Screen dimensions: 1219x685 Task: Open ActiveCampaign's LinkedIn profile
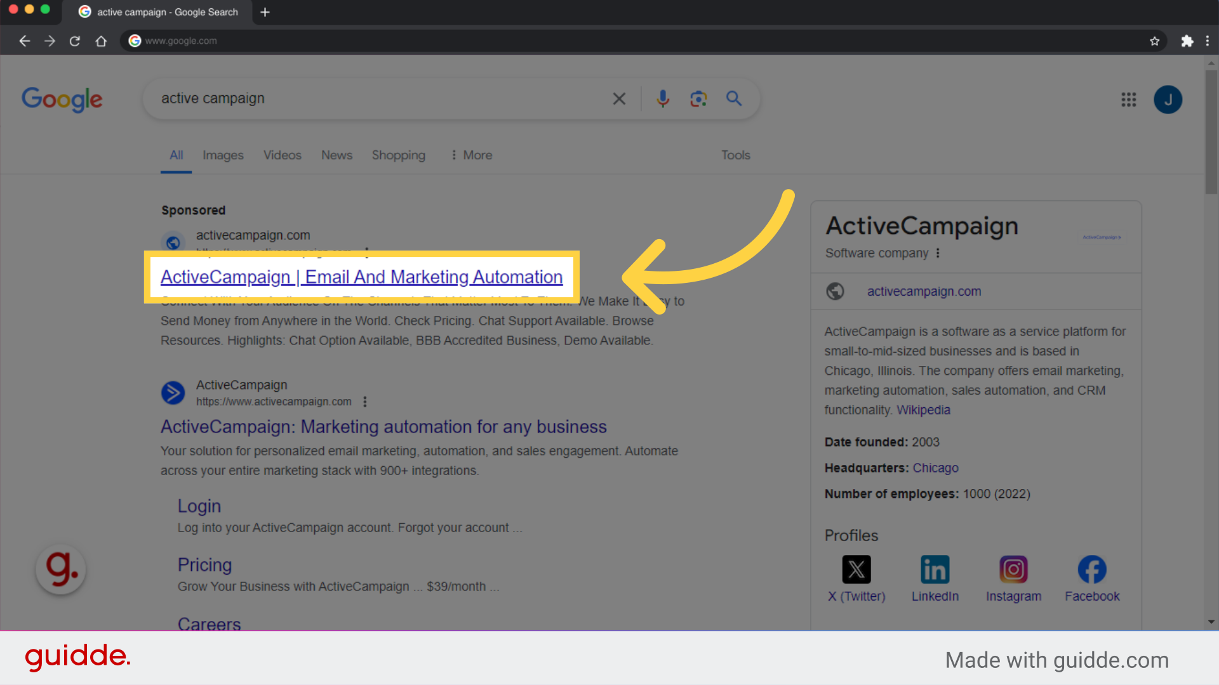[934, 569]
